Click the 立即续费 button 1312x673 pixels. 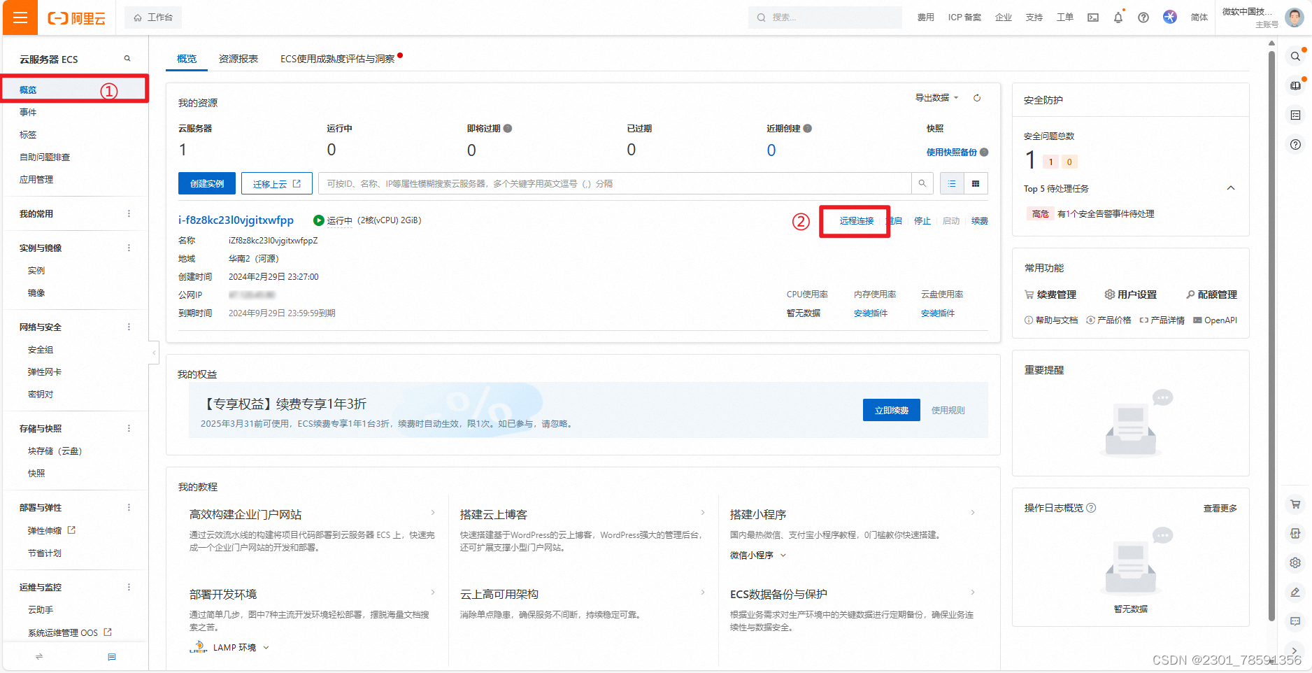892,410
